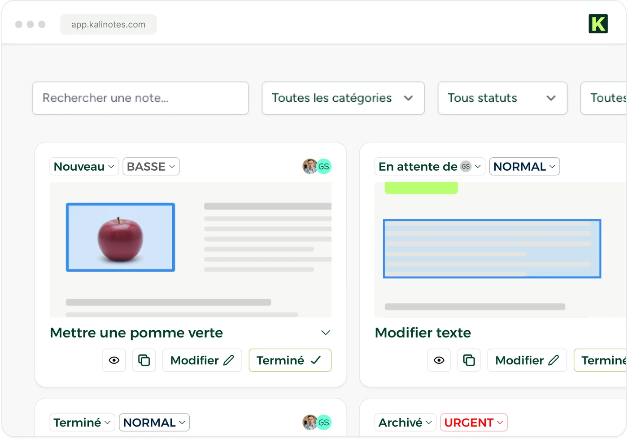628x440 pixels.
Task: Click the 'Mettre une pomme verte' title
Action: [136, 333]
